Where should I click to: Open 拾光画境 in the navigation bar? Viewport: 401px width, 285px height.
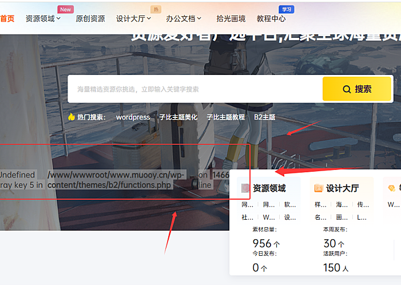pyautogui.click(x=231, y=18)
